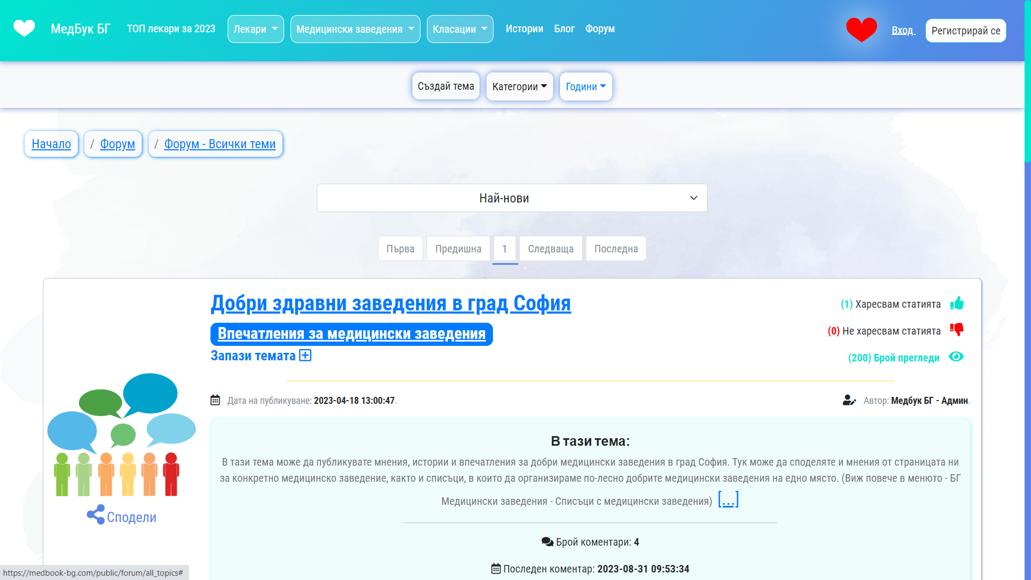This screenshot has width=1031, height=580.
Task: Select Блог from the top menu
Action: click(564, 29)
